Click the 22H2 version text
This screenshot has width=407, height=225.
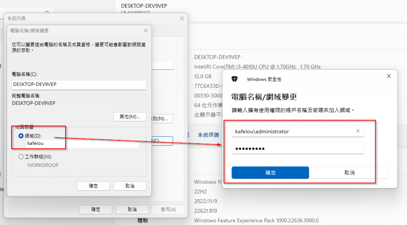(200, 192)
